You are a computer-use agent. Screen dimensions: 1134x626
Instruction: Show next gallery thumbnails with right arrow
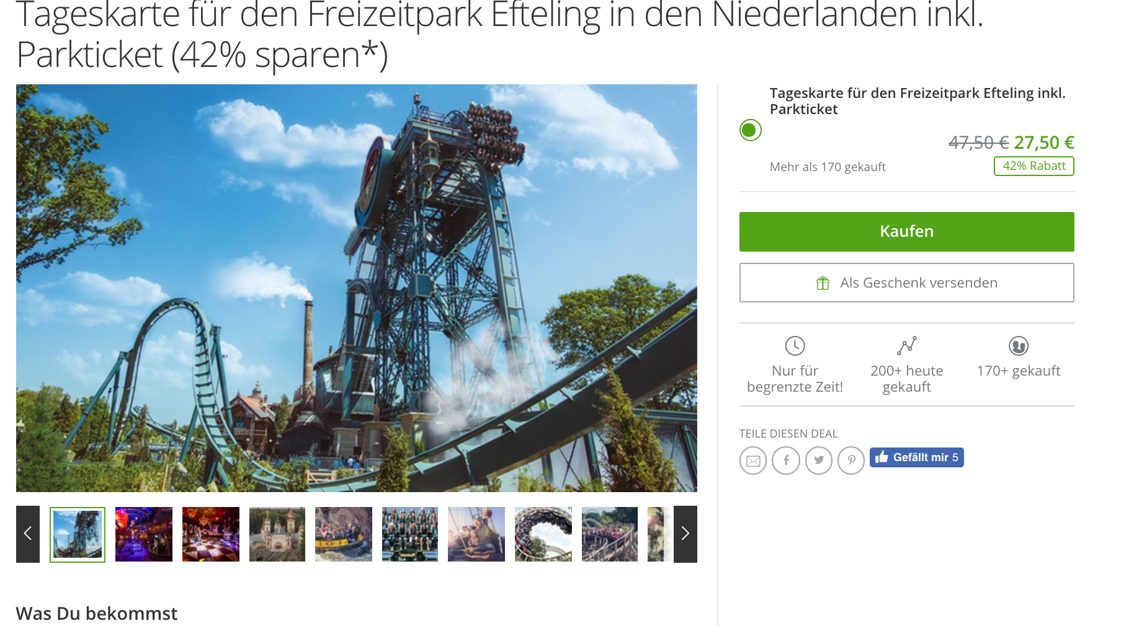pos(685,534)
